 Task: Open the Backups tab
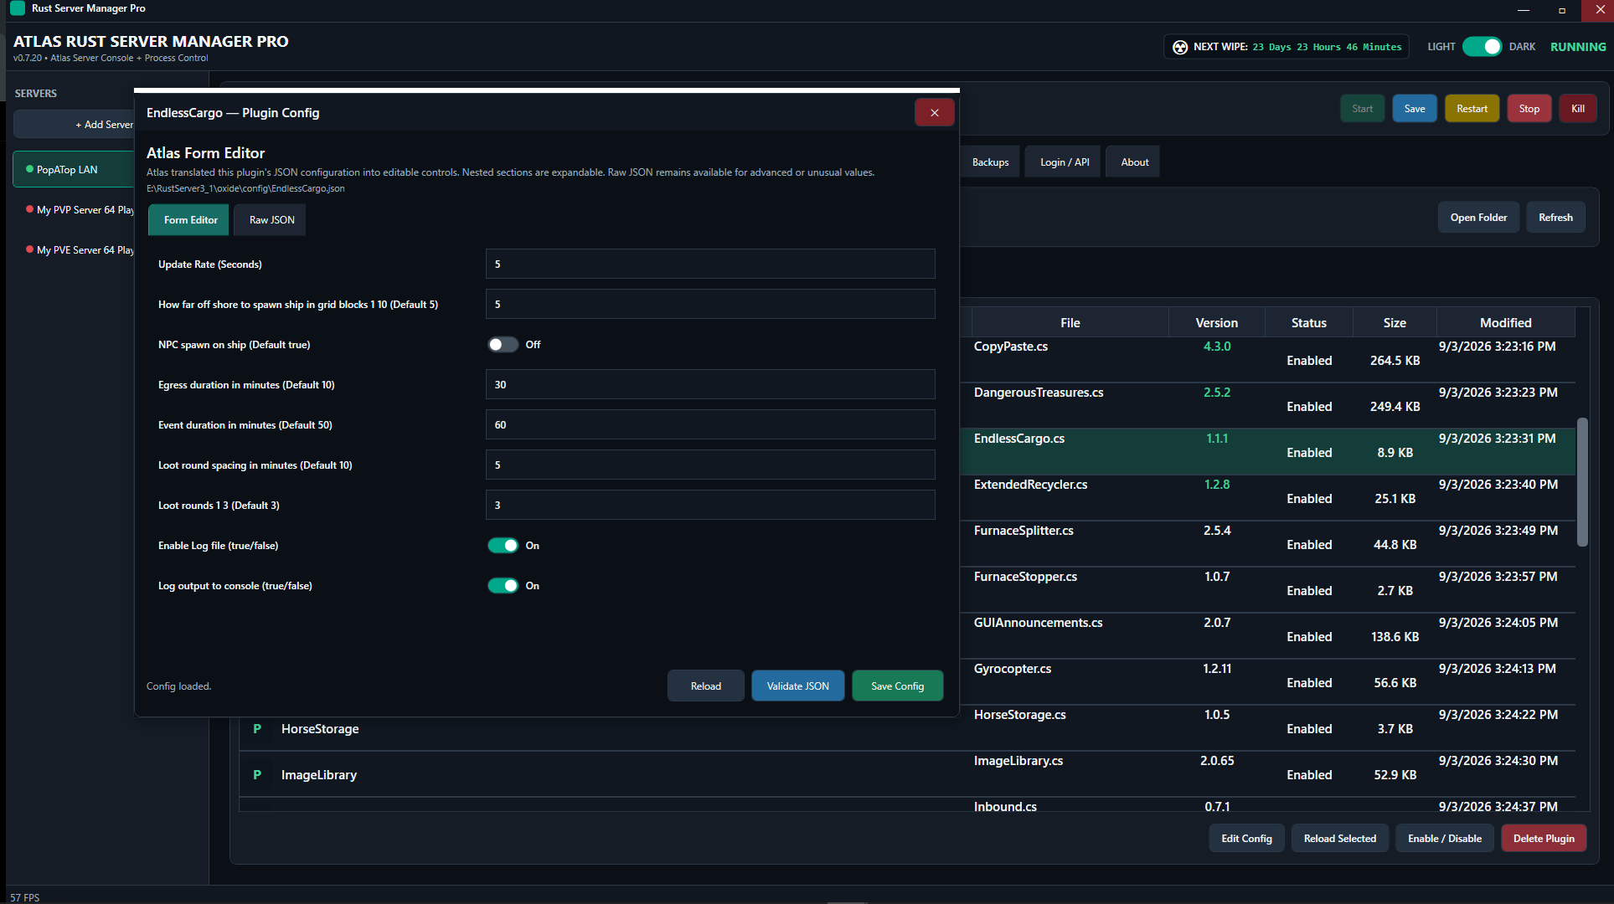990,162
